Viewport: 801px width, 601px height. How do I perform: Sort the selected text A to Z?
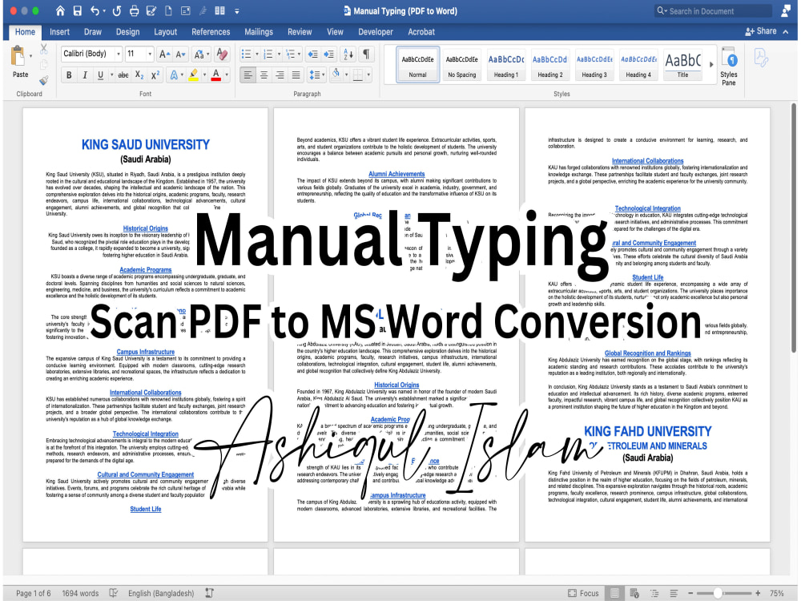(348, 54)
